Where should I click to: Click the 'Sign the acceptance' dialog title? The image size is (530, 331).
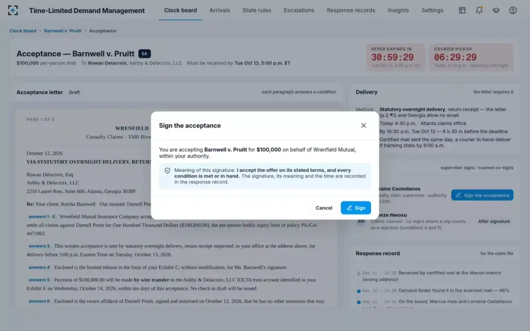point(190,125)
